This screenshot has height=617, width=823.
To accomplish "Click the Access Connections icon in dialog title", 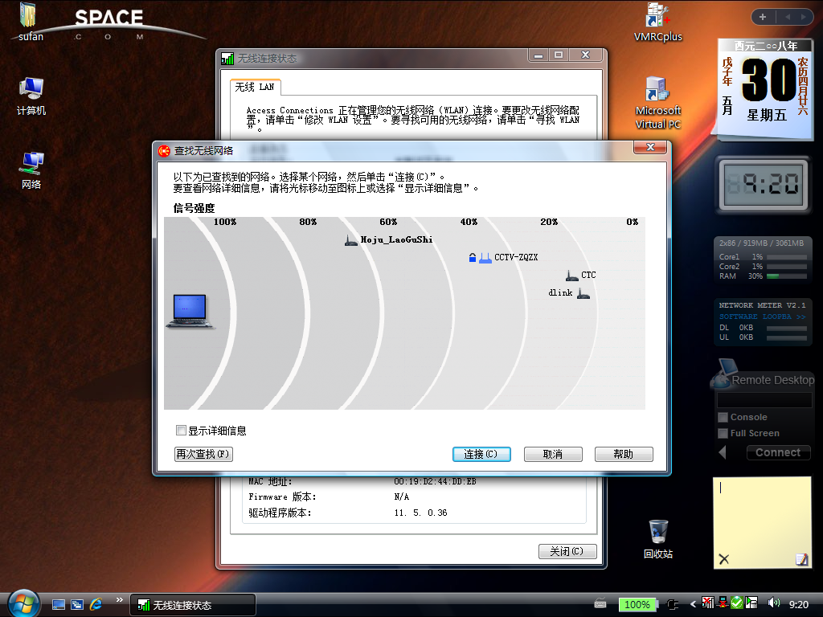I will coord(164,151).
